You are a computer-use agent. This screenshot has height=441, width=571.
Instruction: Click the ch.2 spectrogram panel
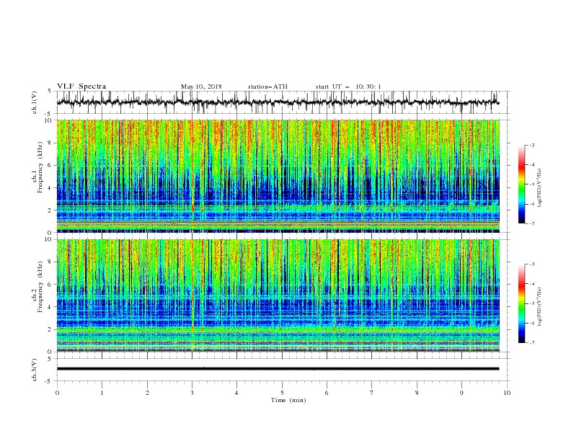278,295
